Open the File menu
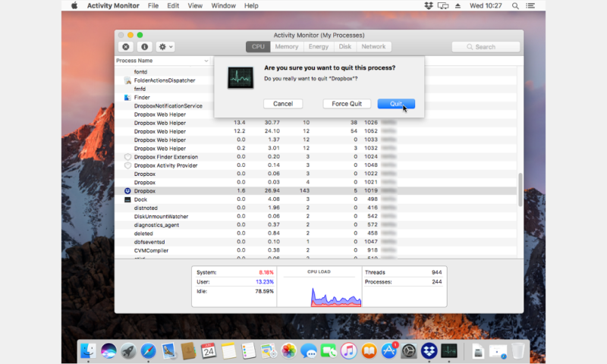607x364 pixels. (153, 5)
